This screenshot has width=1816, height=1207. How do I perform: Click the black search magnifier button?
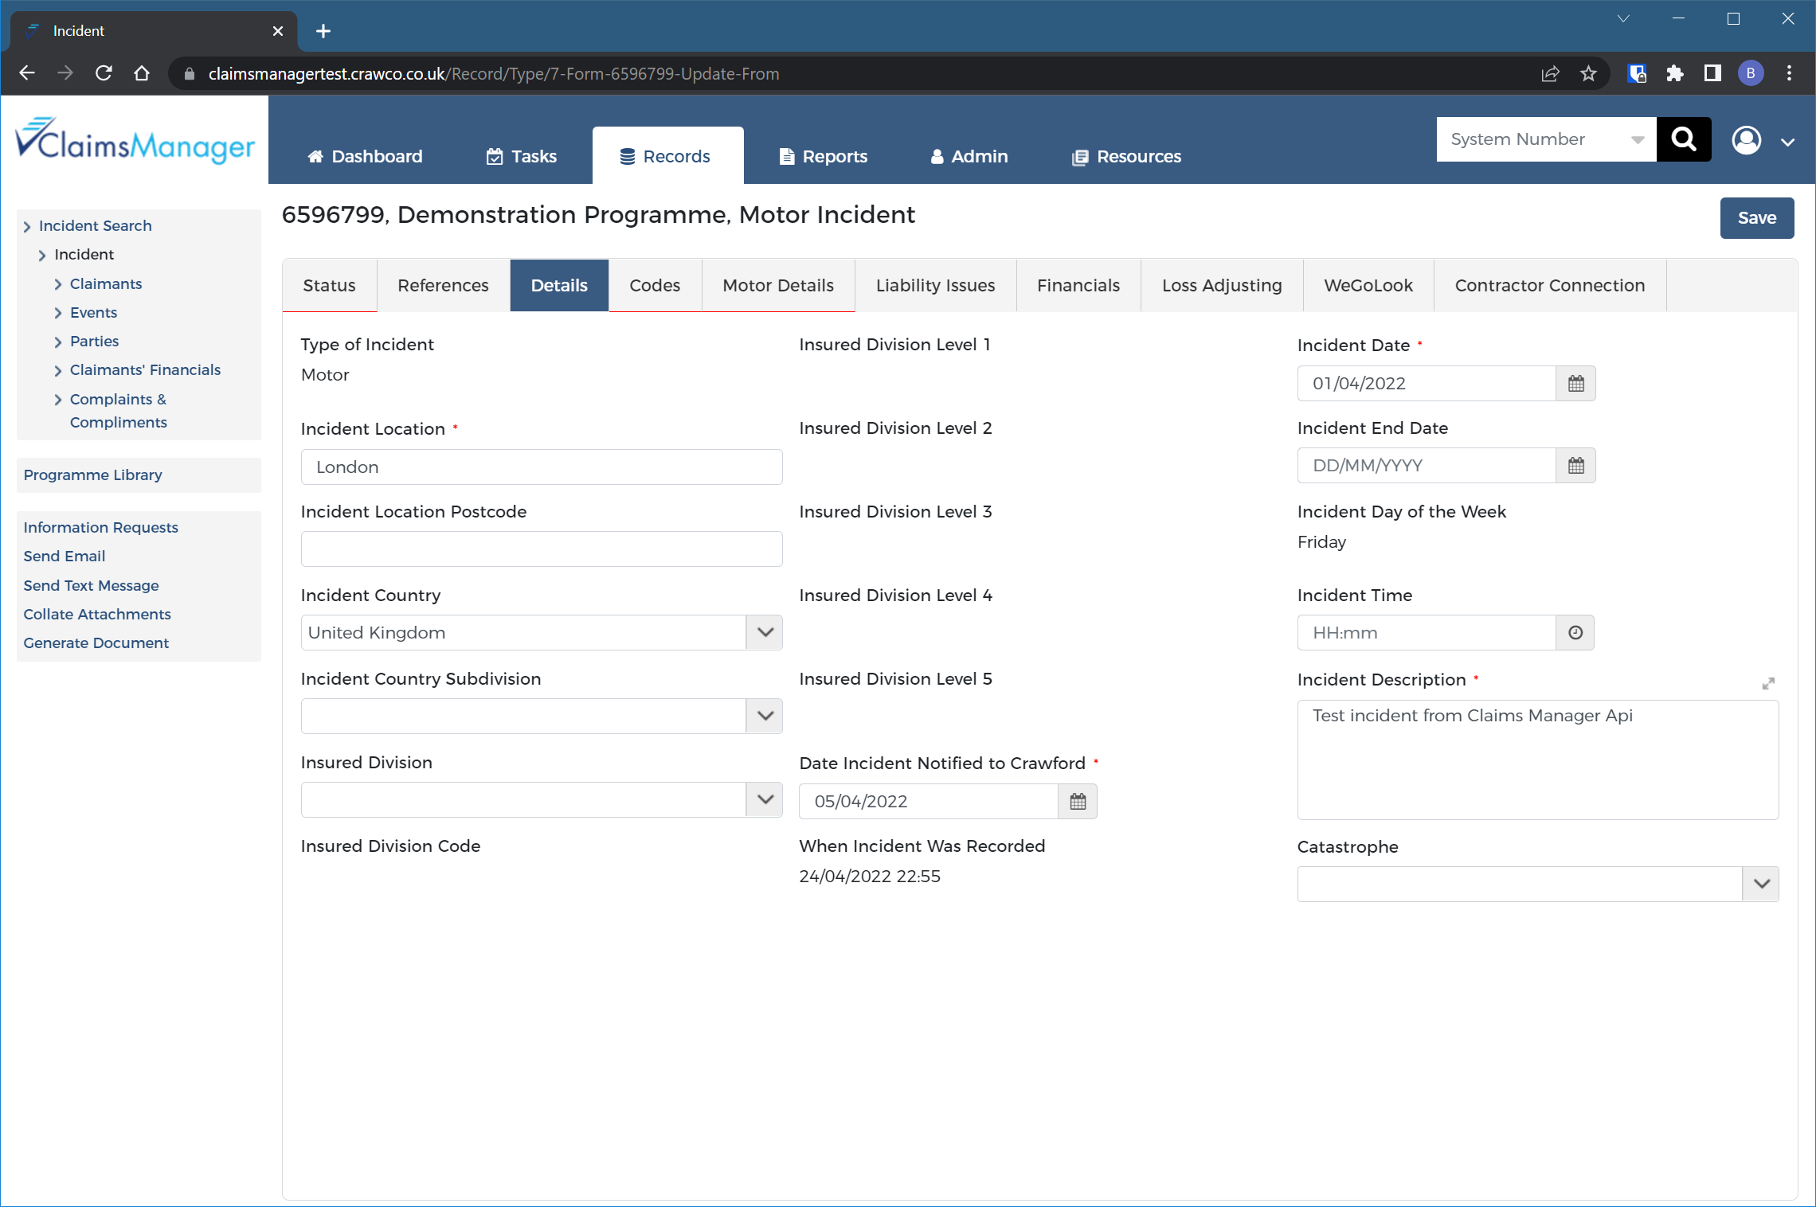[1684, 139]
